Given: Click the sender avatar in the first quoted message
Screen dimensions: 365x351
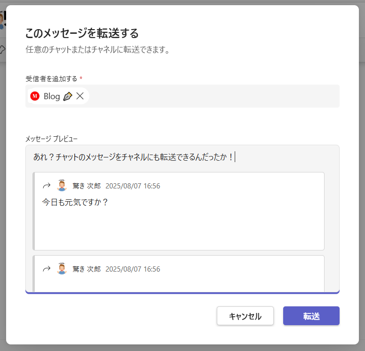Looking at the screenshot, I should pos(62,186).
